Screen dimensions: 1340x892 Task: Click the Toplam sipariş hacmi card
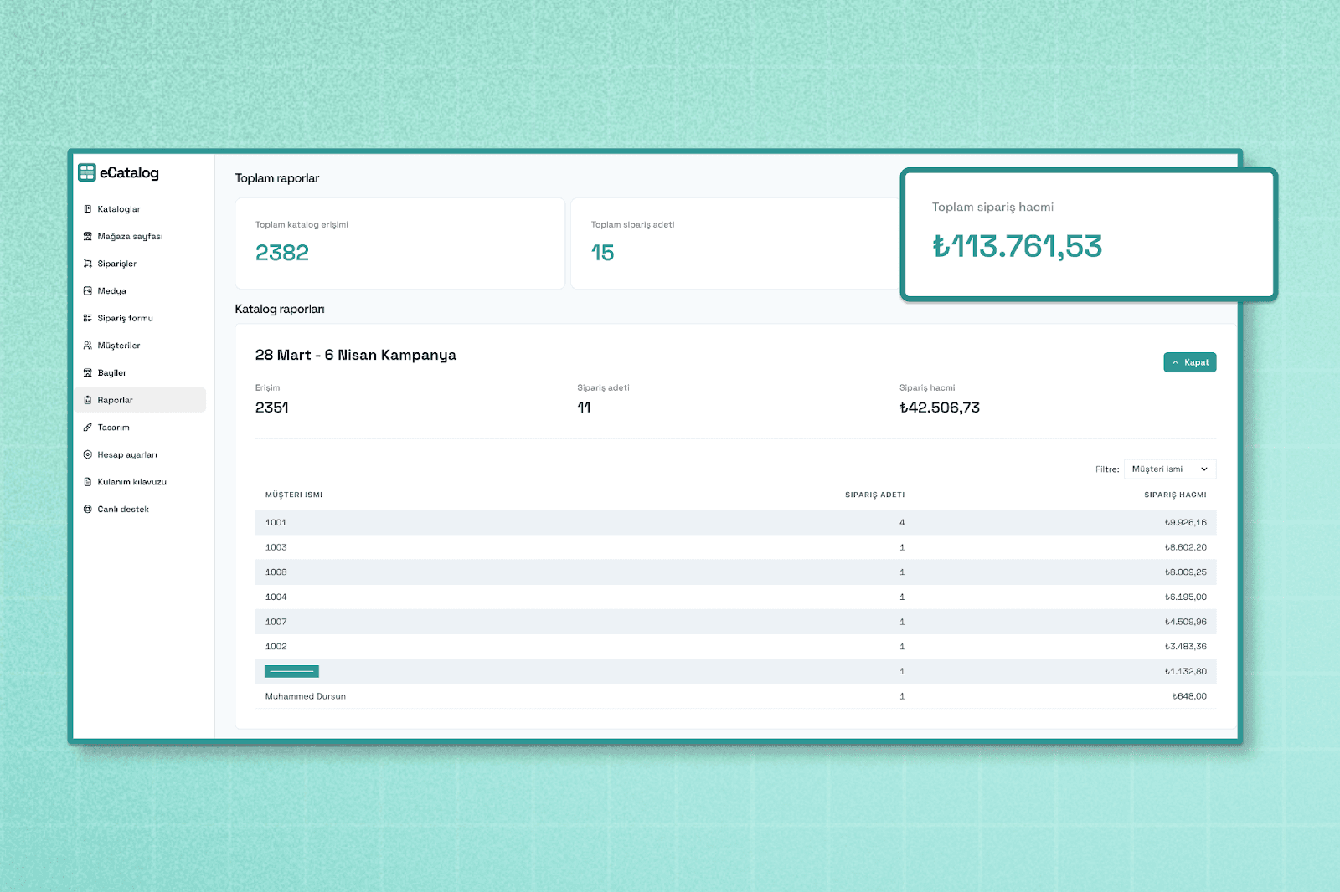[1088, 234]
